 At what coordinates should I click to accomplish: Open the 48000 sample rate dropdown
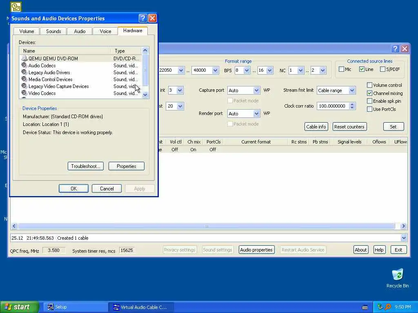point(215,70)
